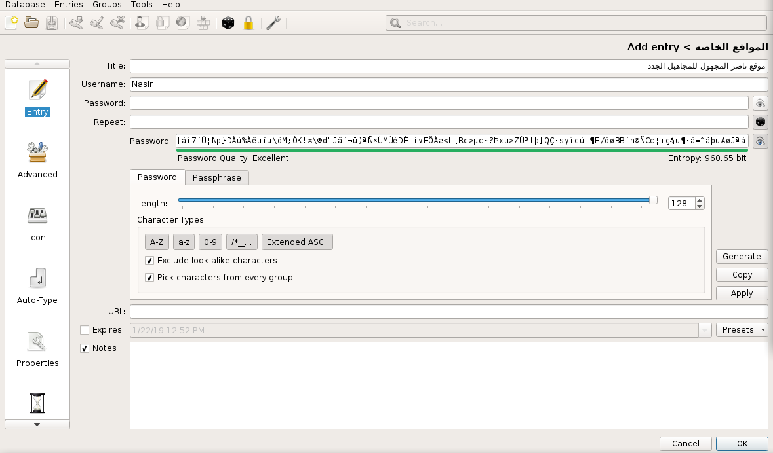Viewport: 773px width, 453px height.
Task: Enable the Expires checkbox
Action: tap(85, 330)
